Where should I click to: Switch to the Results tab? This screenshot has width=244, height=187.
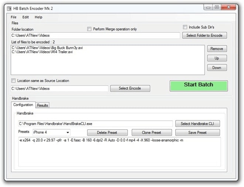(x=42, y=105)
